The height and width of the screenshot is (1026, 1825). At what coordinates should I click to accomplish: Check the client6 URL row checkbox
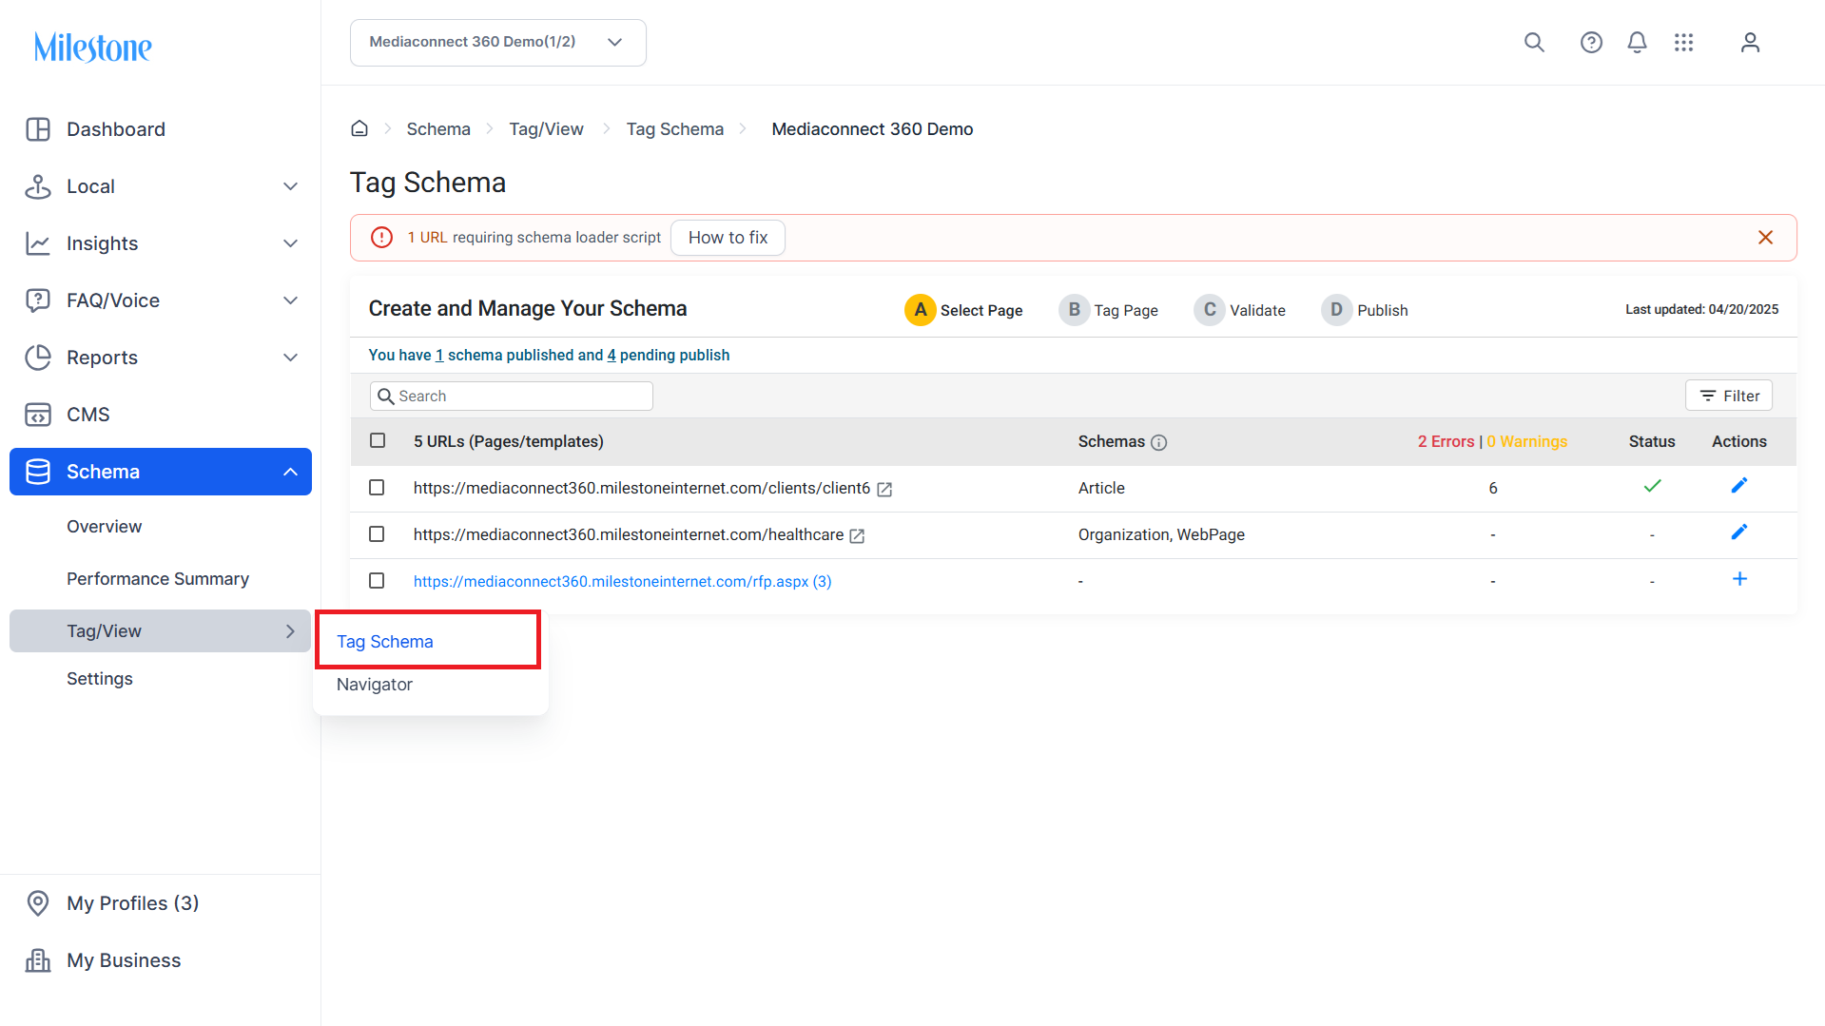[x=377, y=487]
